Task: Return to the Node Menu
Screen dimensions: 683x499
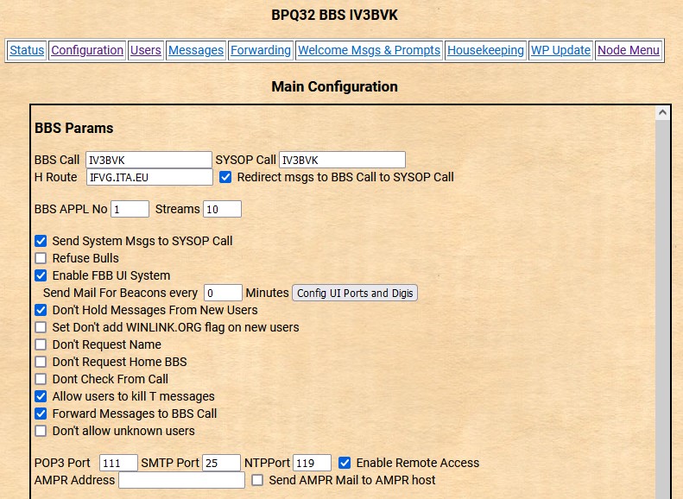Action: 629,50
